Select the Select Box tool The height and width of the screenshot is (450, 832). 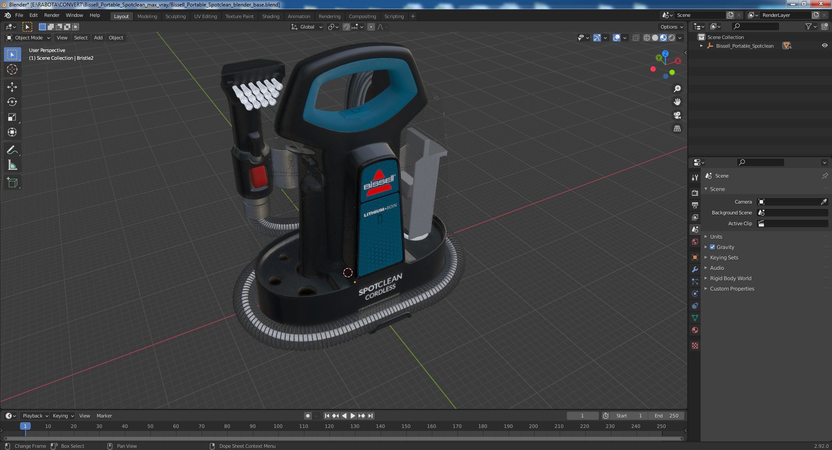tap(12, 55)
